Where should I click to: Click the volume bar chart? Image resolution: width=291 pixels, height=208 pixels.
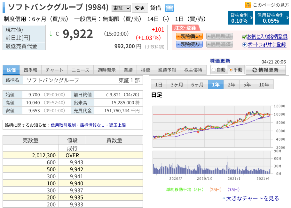point(212,162)
